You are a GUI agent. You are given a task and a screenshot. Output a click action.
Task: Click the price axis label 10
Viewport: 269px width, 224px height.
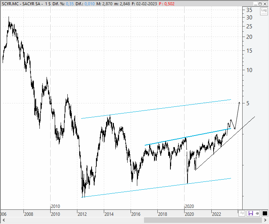click(x=249, y=70)
